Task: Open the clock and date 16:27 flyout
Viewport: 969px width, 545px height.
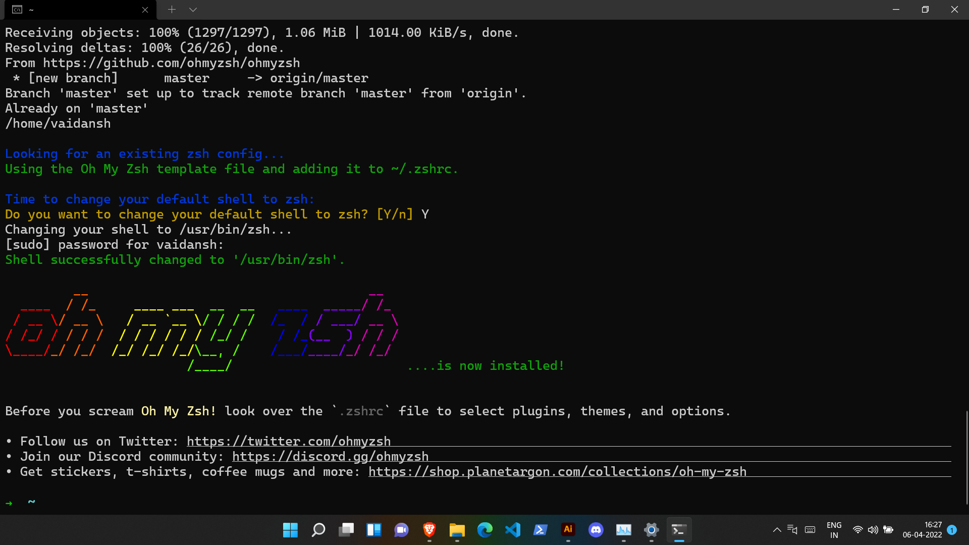Action: click(922, 530)
